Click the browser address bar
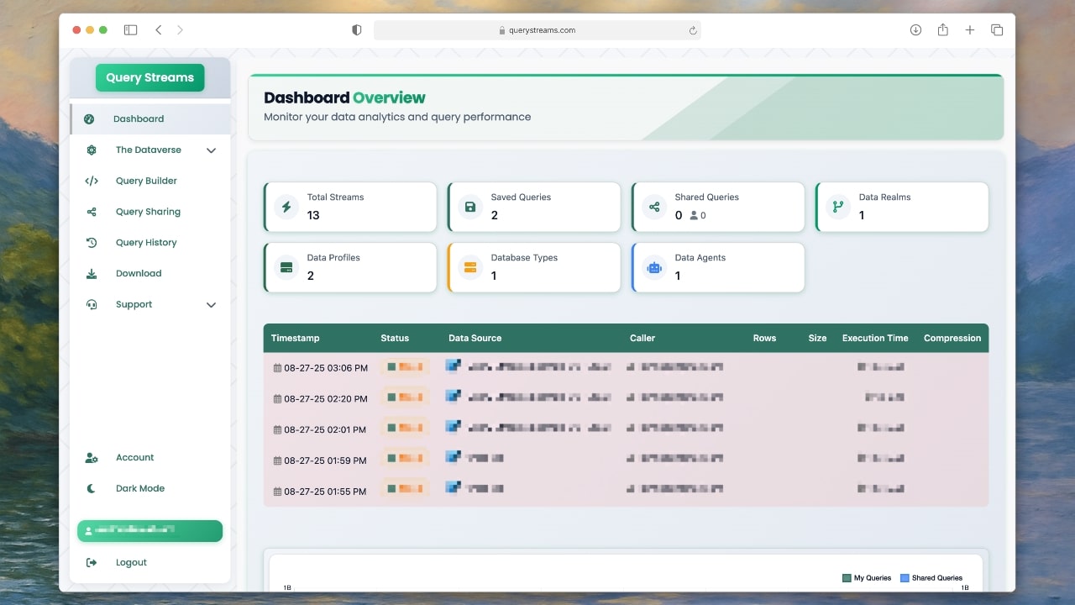1075x605 pixels. (537, 29)
